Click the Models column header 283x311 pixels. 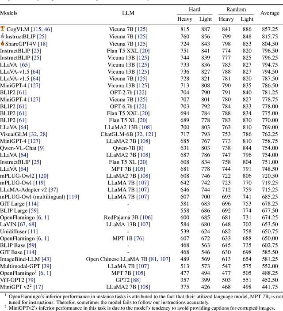[9, 13]
